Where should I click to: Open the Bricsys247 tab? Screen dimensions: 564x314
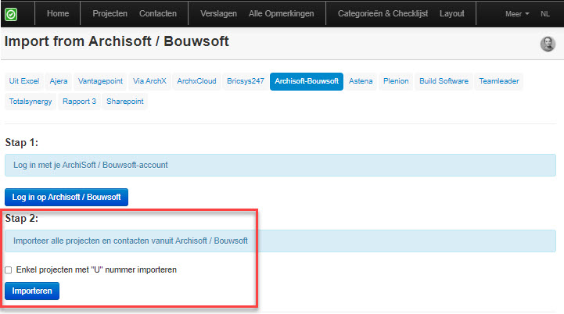246,81
